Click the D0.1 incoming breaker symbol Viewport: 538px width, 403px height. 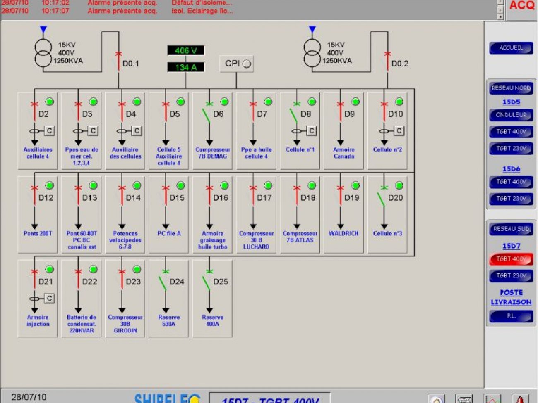coord(119,60)
